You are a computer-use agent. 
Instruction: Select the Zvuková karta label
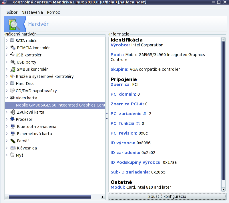tap(31, 112)
